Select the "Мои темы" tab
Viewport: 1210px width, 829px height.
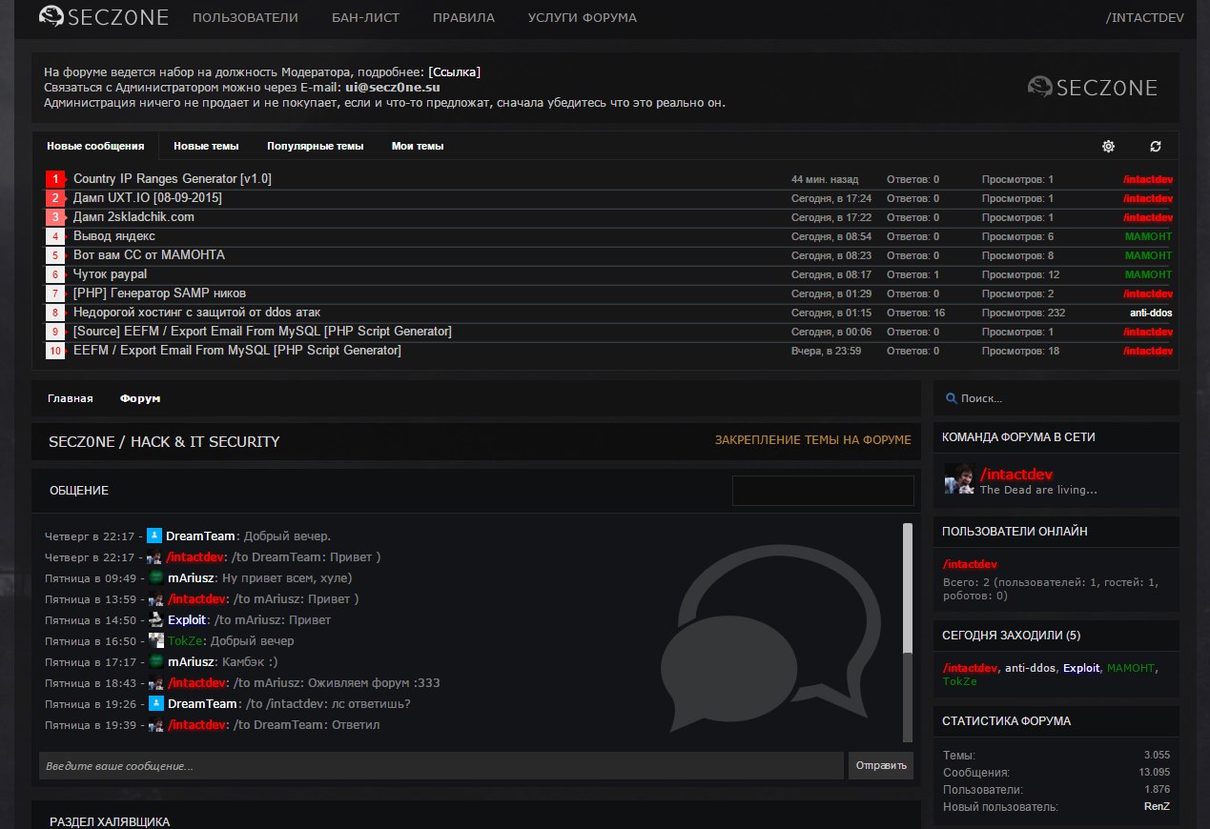tap(418, 146)
